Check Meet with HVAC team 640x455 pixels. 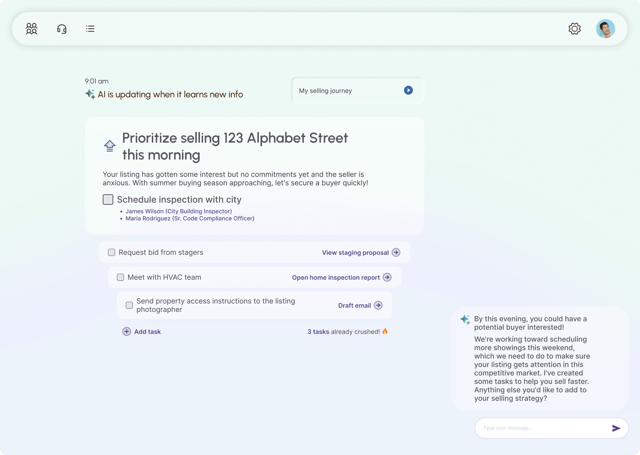point(120,277)
